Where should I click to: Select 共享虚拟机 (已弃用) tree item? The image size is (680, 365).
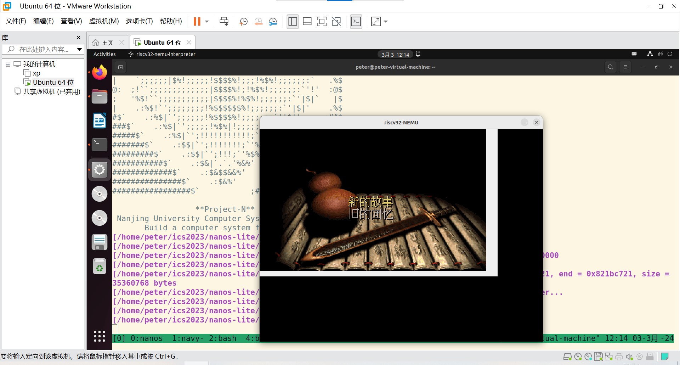click(x=52, y=91)
